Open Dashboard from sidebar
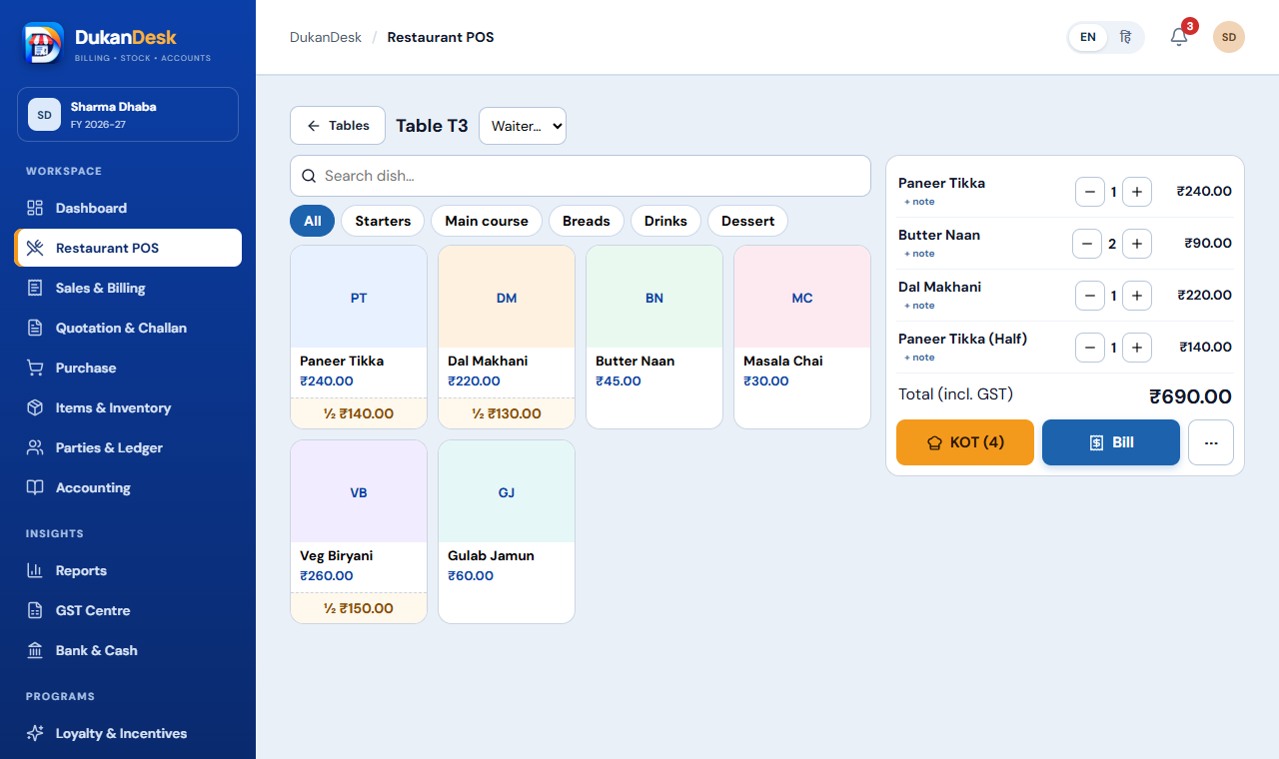The height and width of the screenshot is (759, 1279). pos(128,208)
